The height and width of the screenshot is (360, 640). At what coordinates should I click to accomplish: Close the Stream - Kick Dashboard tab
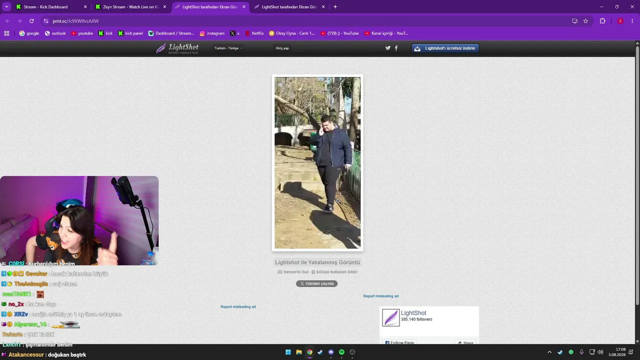tap(85, 7)
